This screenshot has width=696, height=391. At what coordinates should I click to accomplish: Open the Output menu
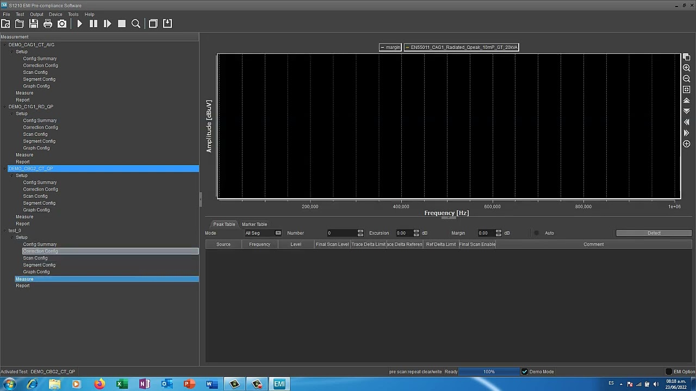(x=36, y=14)
